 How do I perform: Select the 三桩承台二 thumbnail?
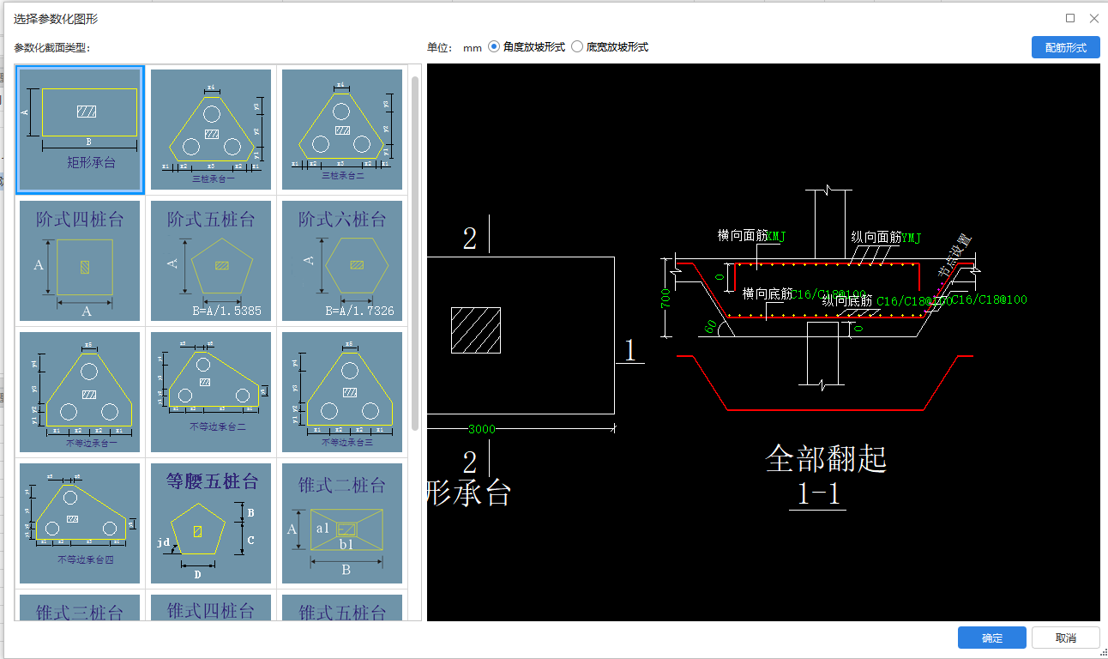342,130
